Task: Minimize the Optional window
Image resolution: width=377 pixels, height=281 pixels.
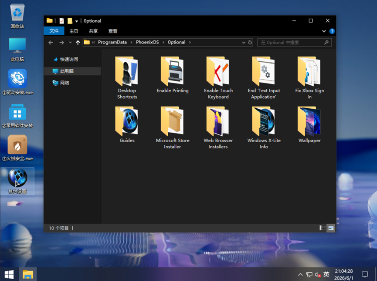Action: [x=294, y=21]
